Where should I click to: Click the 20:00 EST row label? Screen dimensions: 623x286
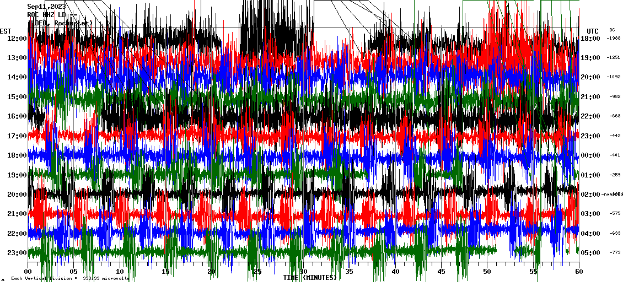(x=17, y=195)
